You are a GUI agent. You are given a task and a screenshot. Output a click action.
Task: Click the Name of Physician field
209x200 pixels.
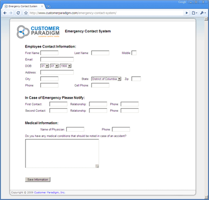point(75,130)
